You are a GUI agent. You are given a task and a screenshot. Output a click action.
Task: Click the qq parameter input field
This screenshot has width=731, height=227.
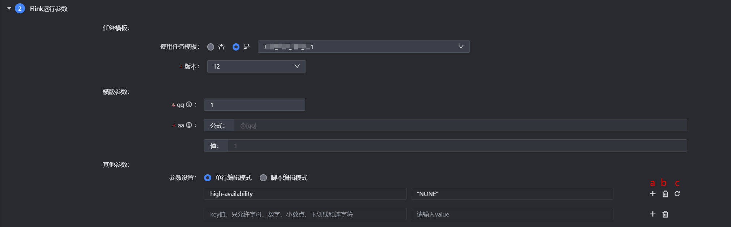point(254,105)
